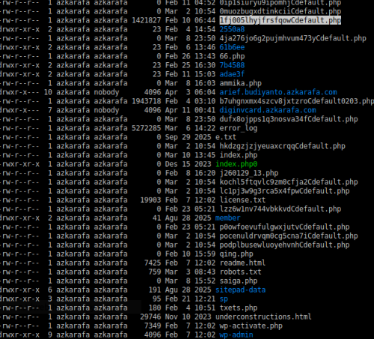Viewport: 374px width, 339px height.
Task: Select the underconstructions.html filename
Action: (263, 317)
